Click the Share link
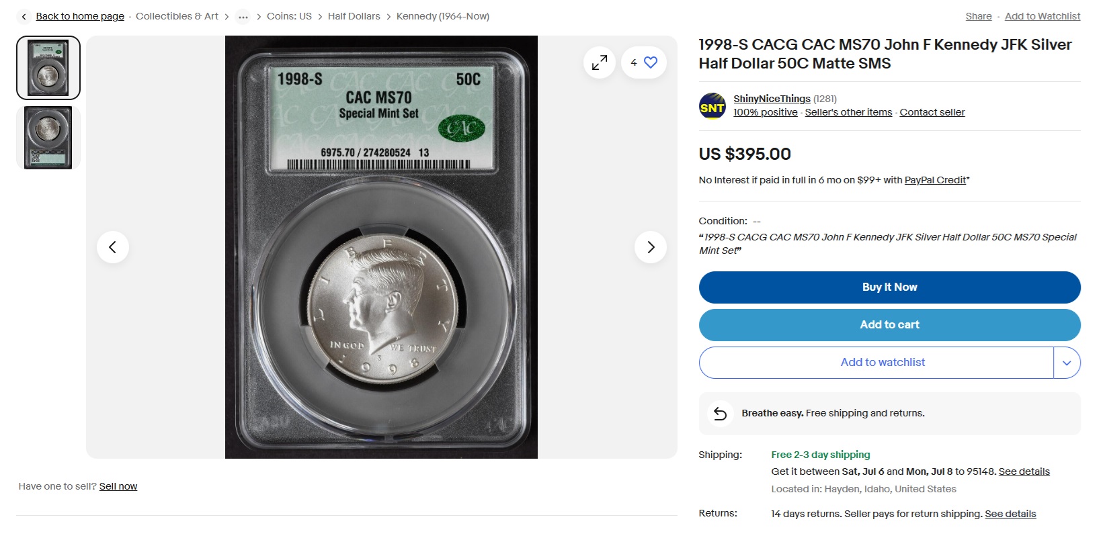This screenshot has width=1103, height=544. 978,16
